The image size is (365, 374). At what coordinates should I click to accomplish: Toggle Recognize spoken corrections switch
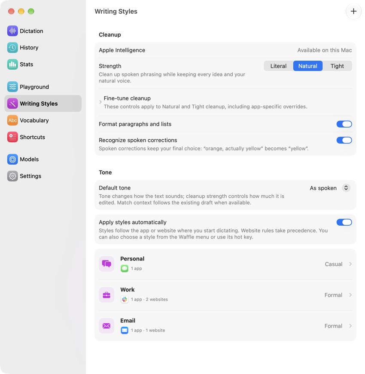point(344,140)
